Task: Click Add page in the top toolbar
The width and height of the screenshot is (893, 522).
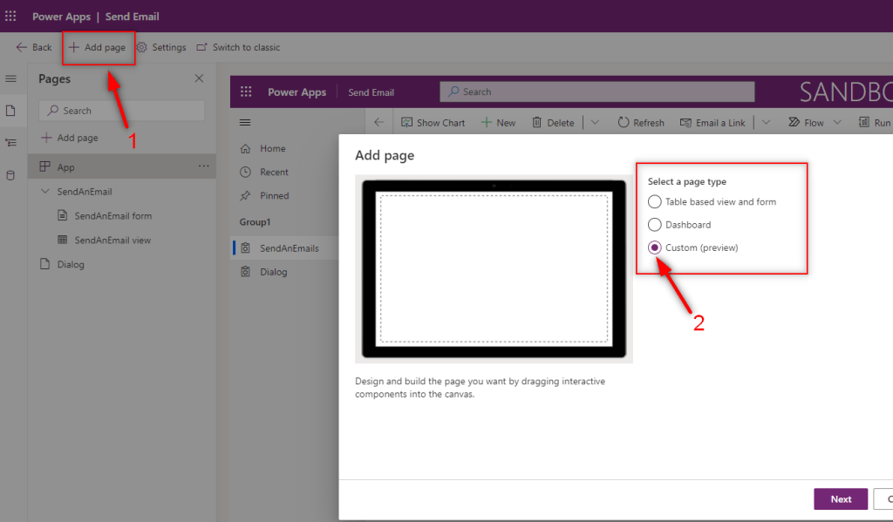Action: pos(98,47)
